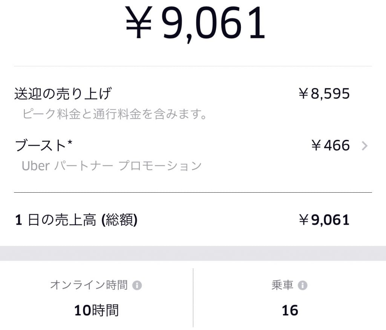Click the info icon beside オンライン時間

[137, 286]
